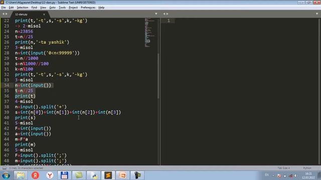This screenshot has height=180, width=321.
Task: Open Yandex Browser from taskbar
Action: point(50,175)
